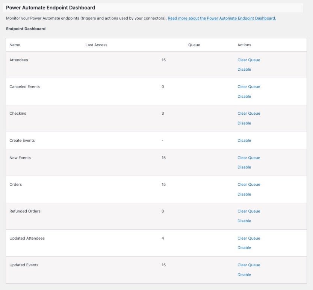313x290 pixels.
Task: Open the Power Automate Endpoint Dashboard documentation link
Action: click(222, 18)
